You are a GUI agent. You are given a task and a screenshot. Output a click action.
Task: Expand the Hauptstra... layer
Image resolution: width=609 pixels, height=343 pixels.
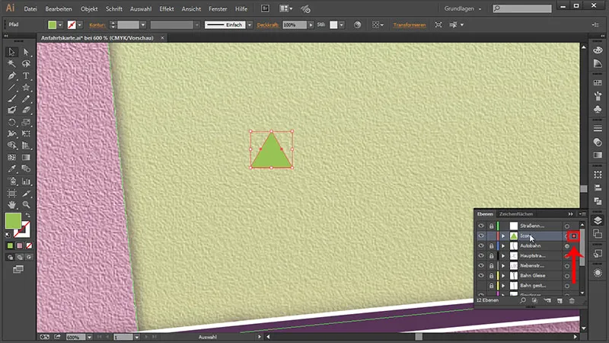pyautogui.click(x=503, y=255)
